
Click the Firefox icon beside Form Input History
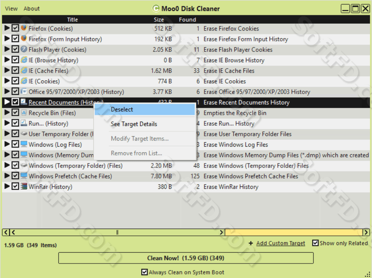tap(24, 39)
